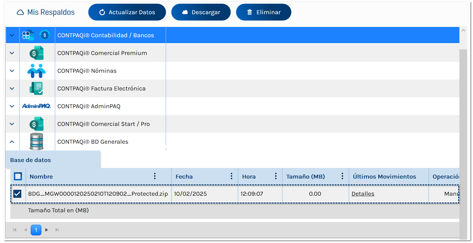Screen dimensions: 473x243
Task: Open Nombre column options menu
Action: tap(155, 176)
